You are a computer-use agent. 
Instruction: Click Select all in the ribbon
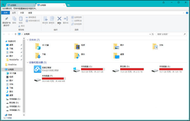coord(76,17)
